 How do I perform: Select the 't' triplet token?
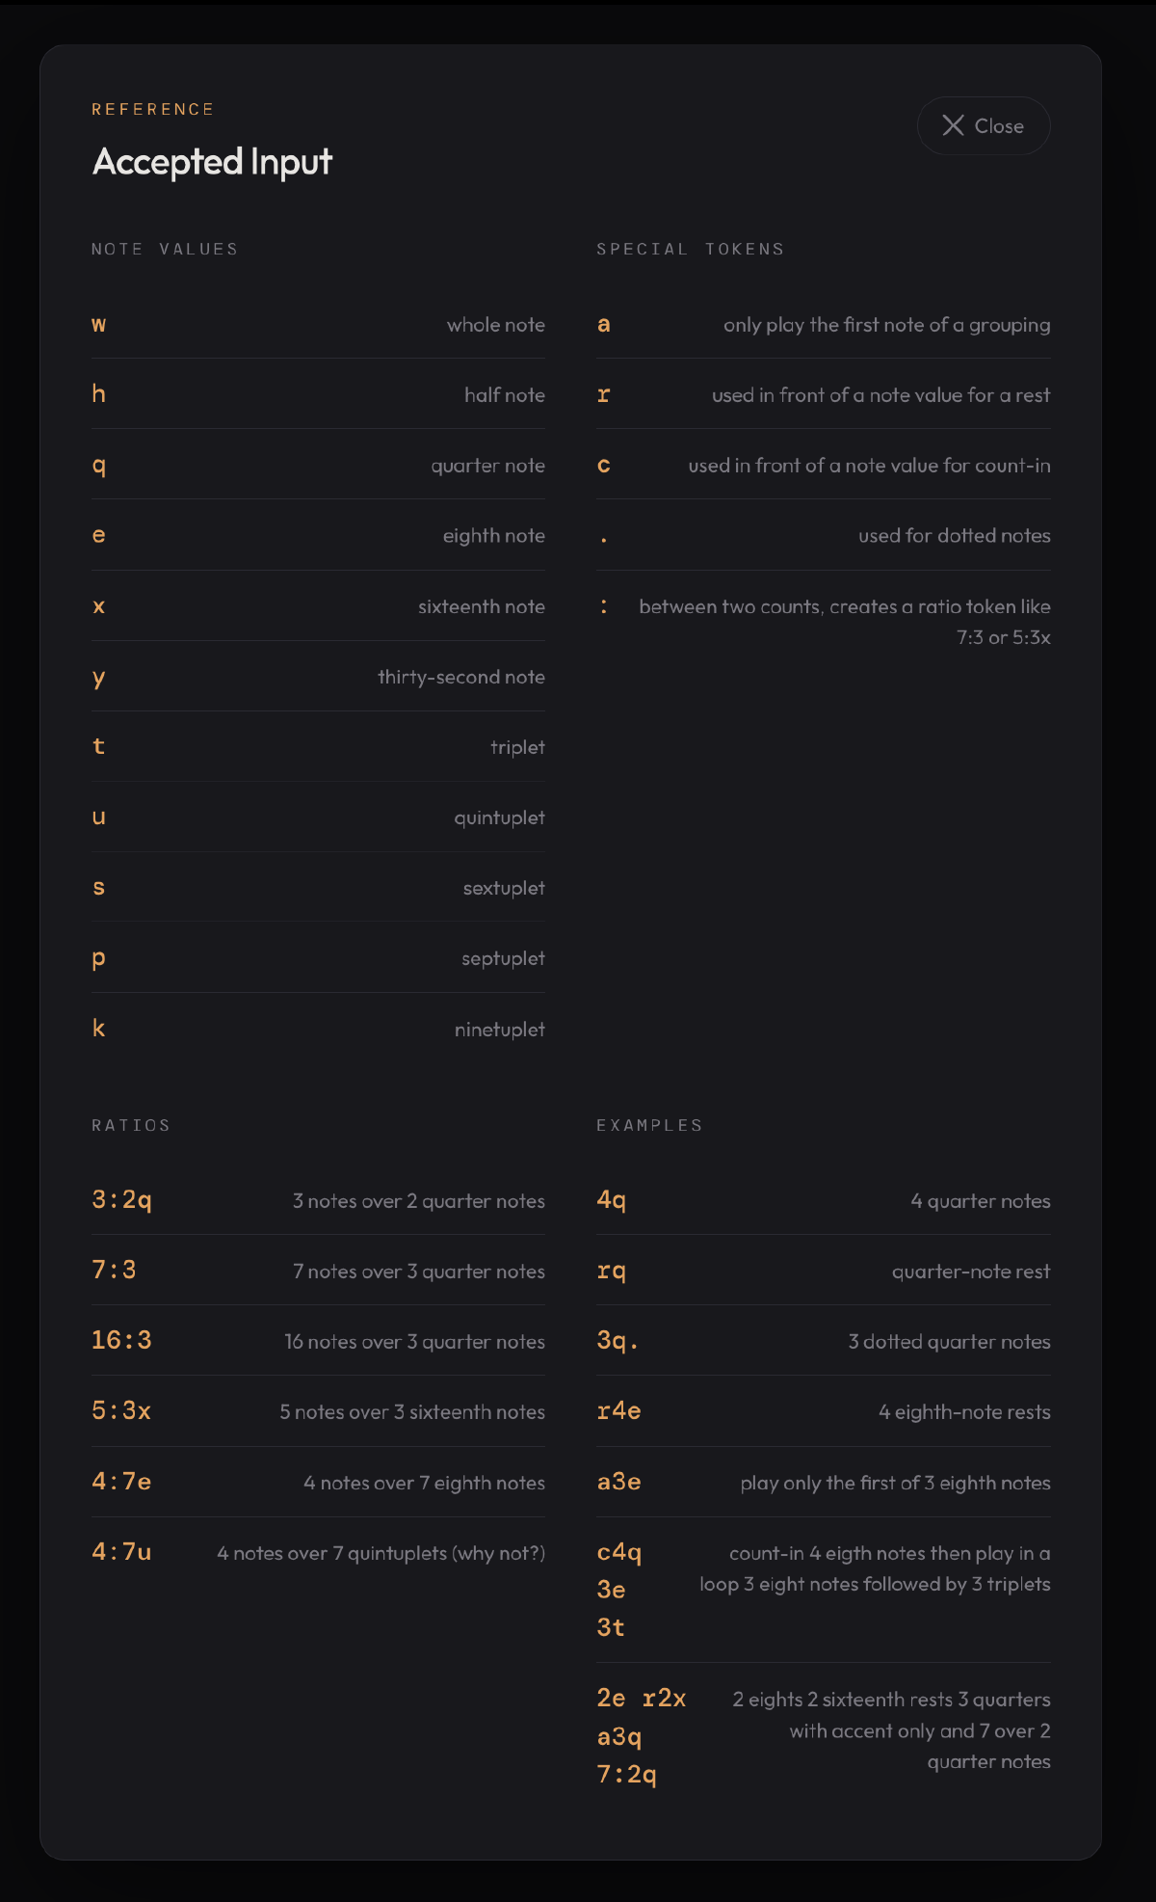pos(98,746)
